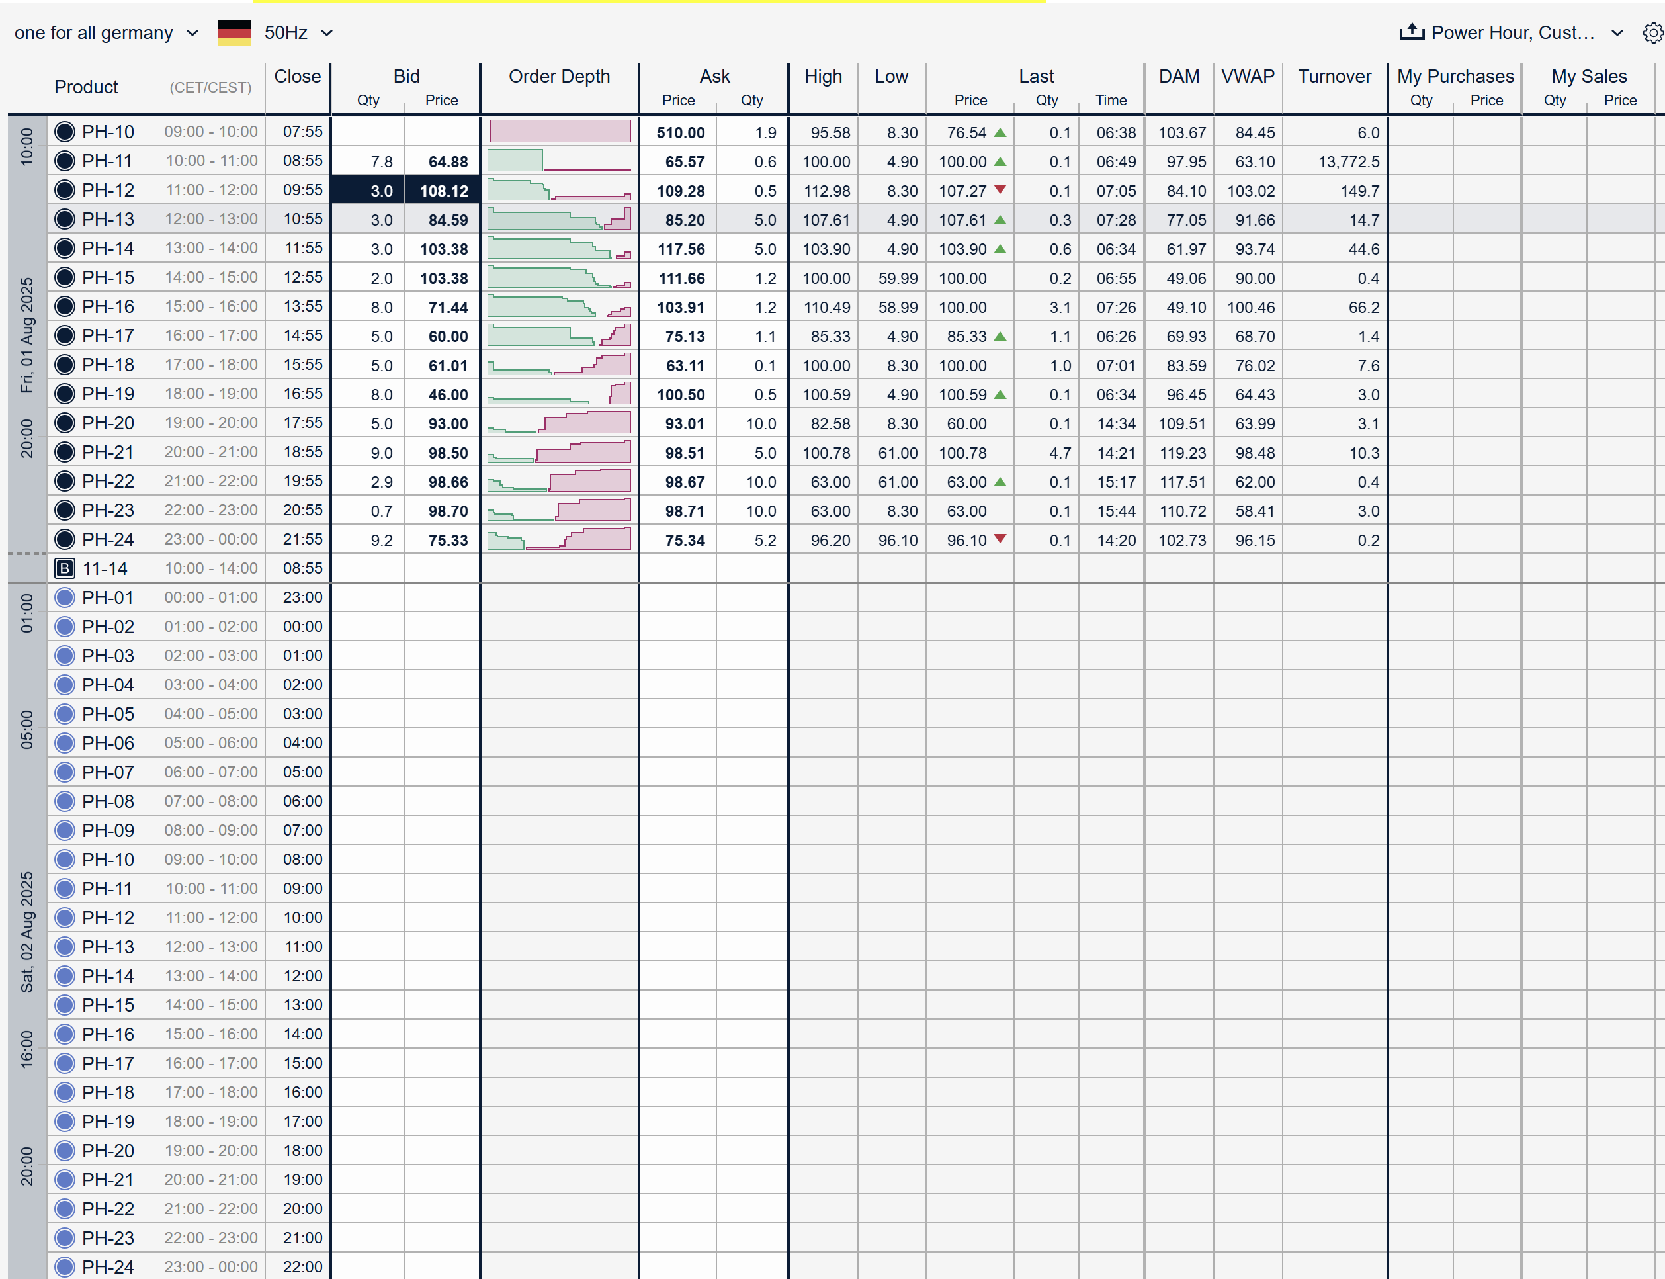
Task: Expand the 'one for all germany' dropdown
Action: tap(192, 32)
